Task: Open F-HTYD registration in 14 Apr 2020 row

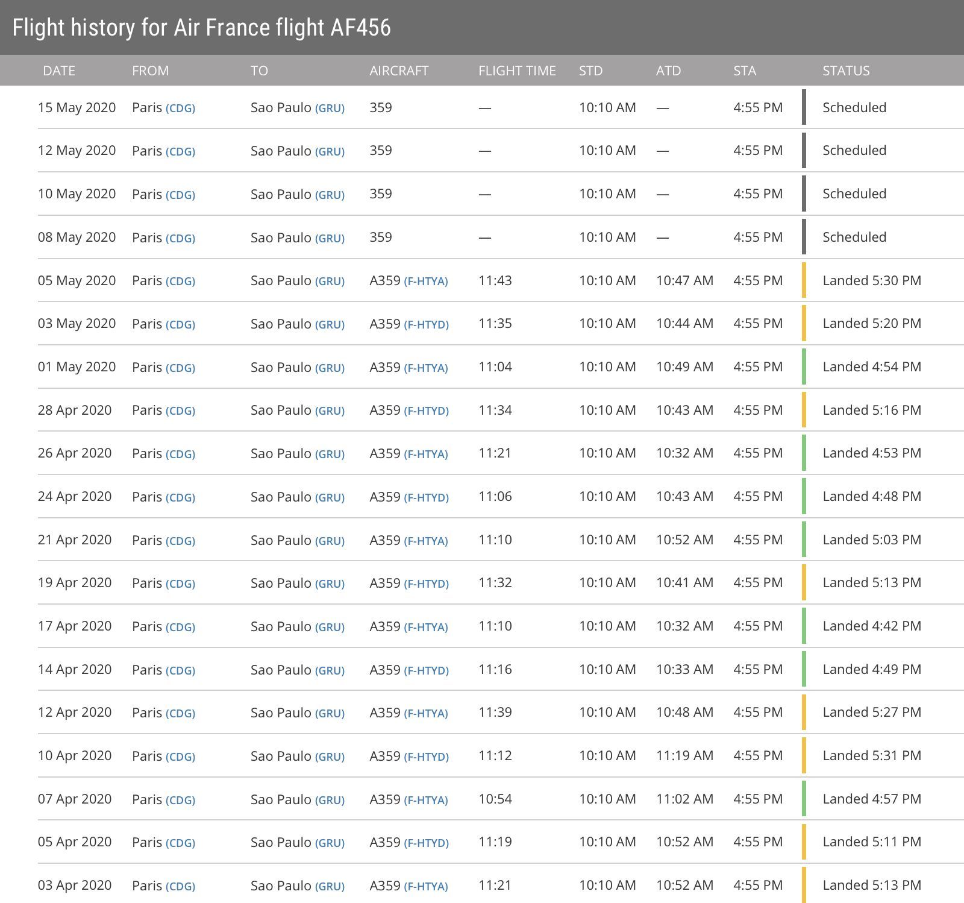Action: tap(426, 670)
